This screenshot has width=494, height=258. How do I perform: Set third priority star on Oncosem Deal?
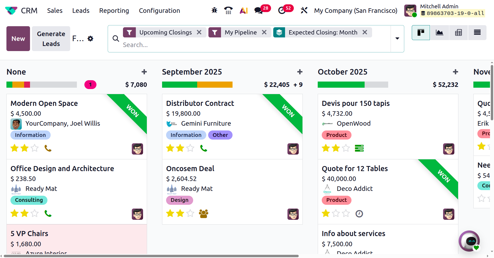pyautogui.click(x=190, y=213)
